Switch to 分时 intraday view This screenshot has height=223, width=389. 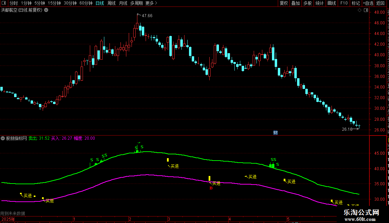[x=14, y=3]
